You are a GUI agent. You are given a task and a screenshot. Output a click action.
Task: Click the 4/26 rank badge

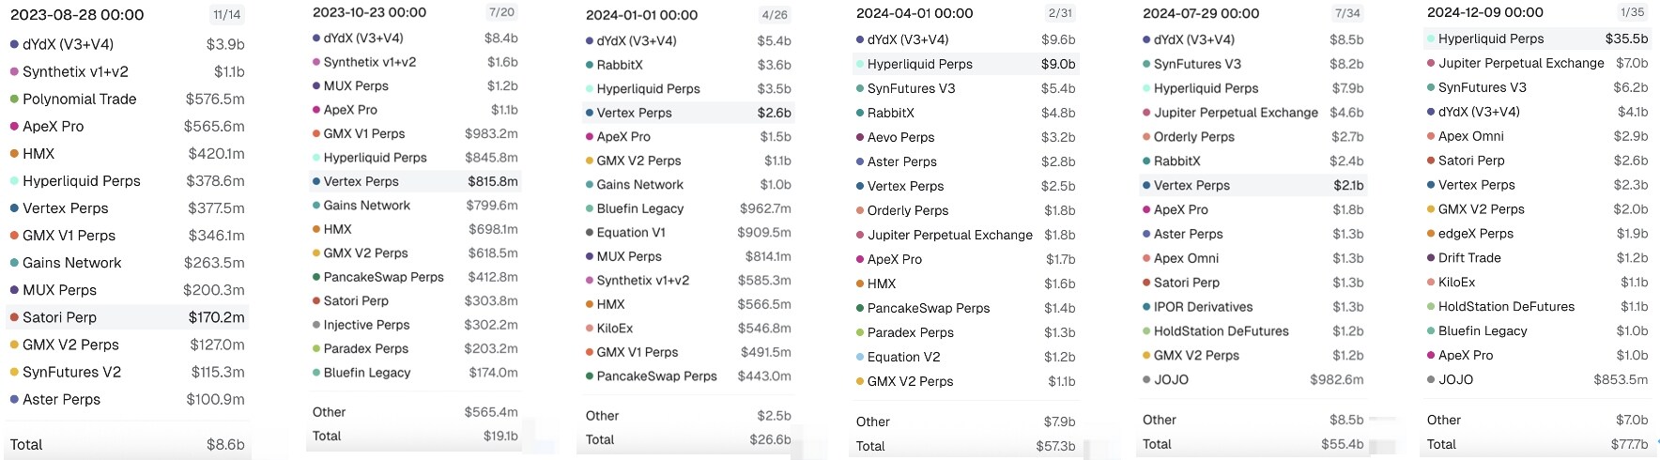click(775, 15)
